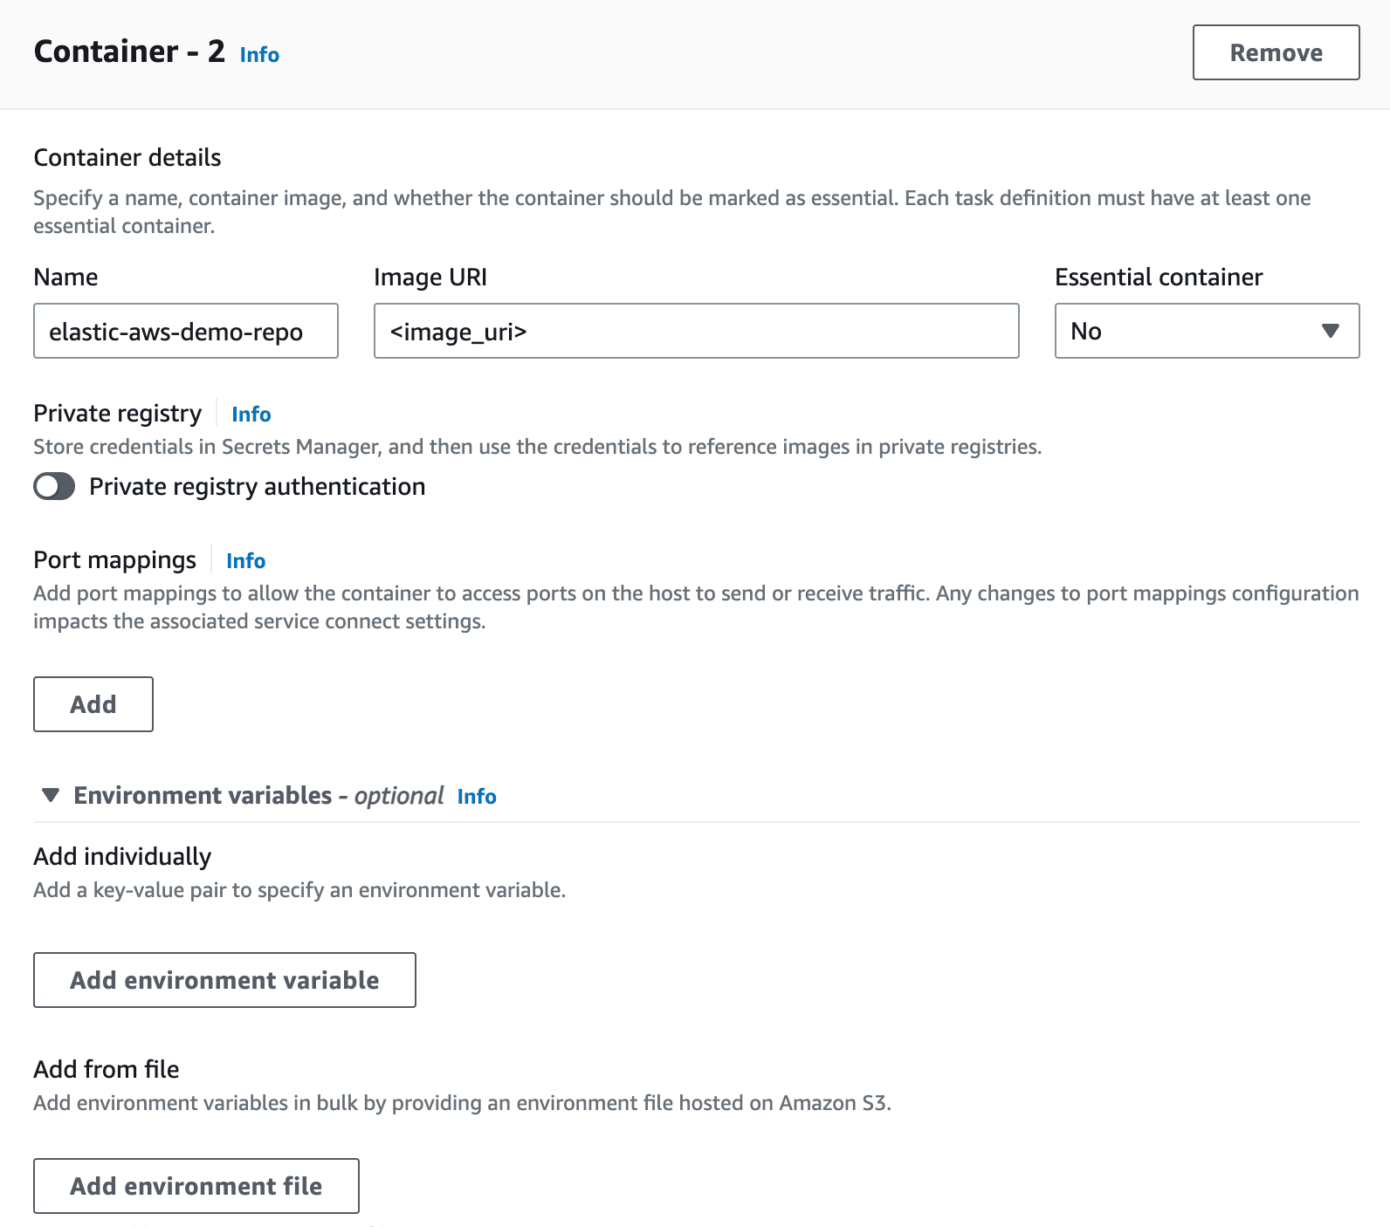Click into the Image URI text field
This screenshot has width=1390, height=1227.
(696, 331)
